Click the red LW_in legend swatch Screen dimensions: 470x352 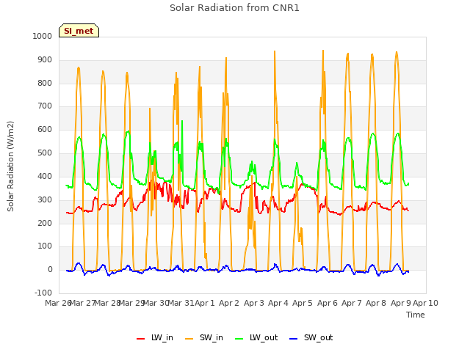(x=140, y=339)
